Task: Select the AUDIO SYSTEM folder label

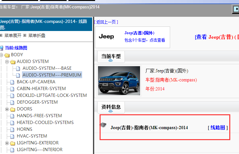Action: [33, 61]
